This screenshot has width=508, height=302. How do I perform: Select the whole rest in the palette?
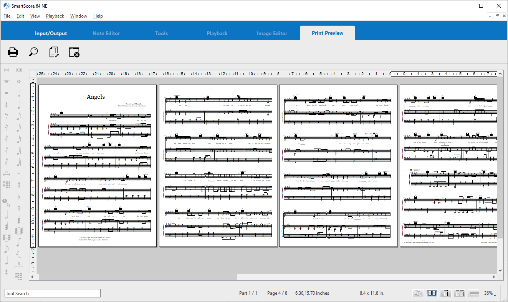pyautogui.click(x=7, y=82)
